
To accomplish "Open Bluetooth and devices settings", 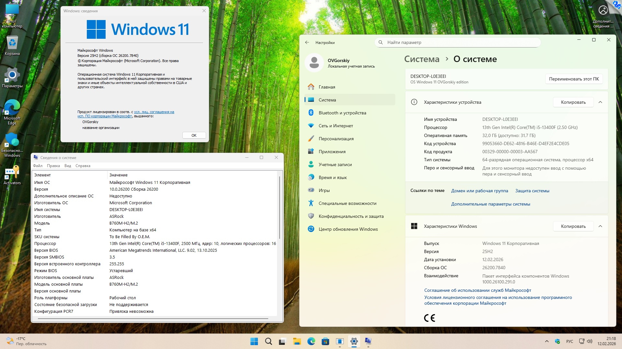I will click(342, 113).
